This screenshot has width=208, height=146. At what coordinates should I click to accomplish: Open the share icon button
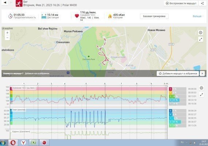(203, 3)
